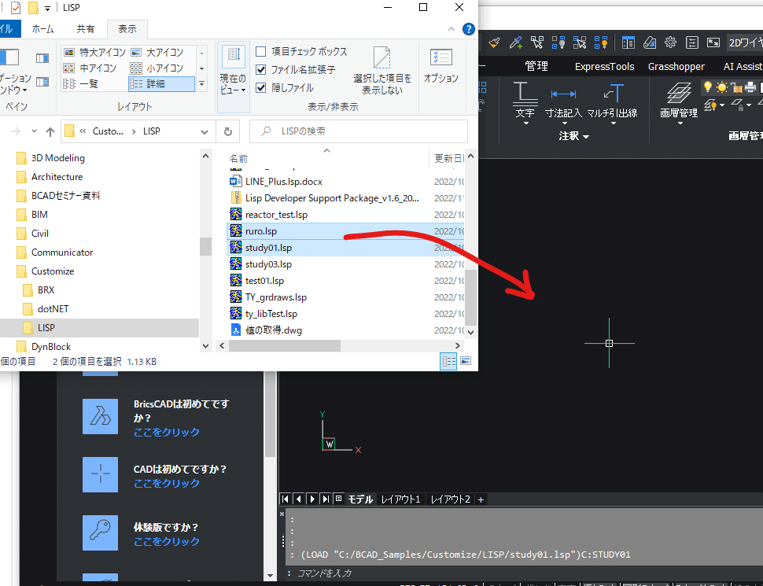Click the lambda icon beside BricsCADは初めてですか

pos(100,417)
